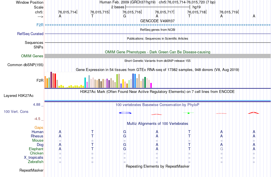Click the Publications Sequences track title
Viewport: 271px width, 177px height.
point(157,38)
